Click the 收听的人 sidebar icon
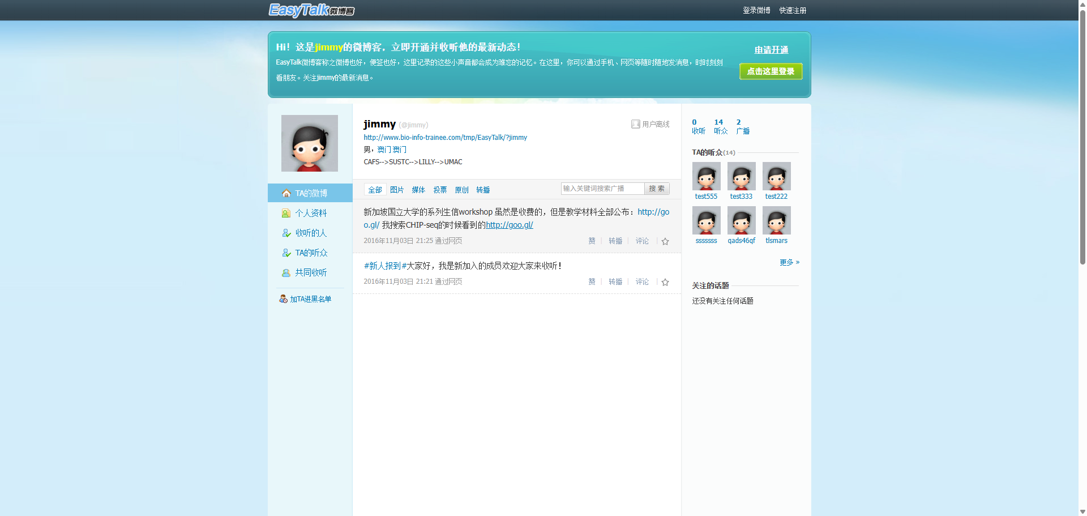Screen dimensions: 1087x516 [x=286, y=233]
